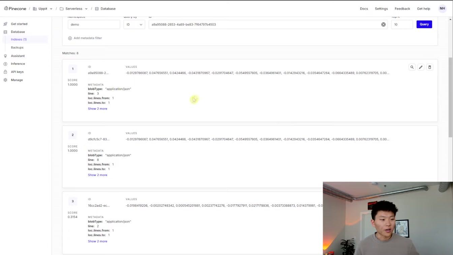Click the Manage gear icon
453x255 pixels.
click(5, 80)
